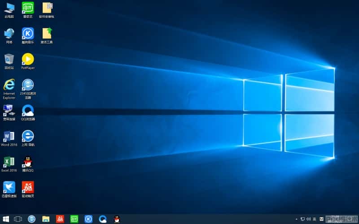
Task: Click the M input method tray icon
Action: pyautogui.click(x=321, y=219)
